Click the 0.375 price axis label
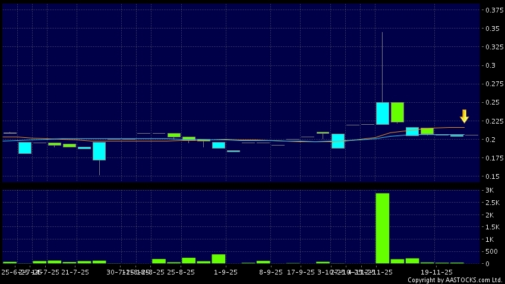The width and height of the screenshot is (505, 284). point(493,10)
